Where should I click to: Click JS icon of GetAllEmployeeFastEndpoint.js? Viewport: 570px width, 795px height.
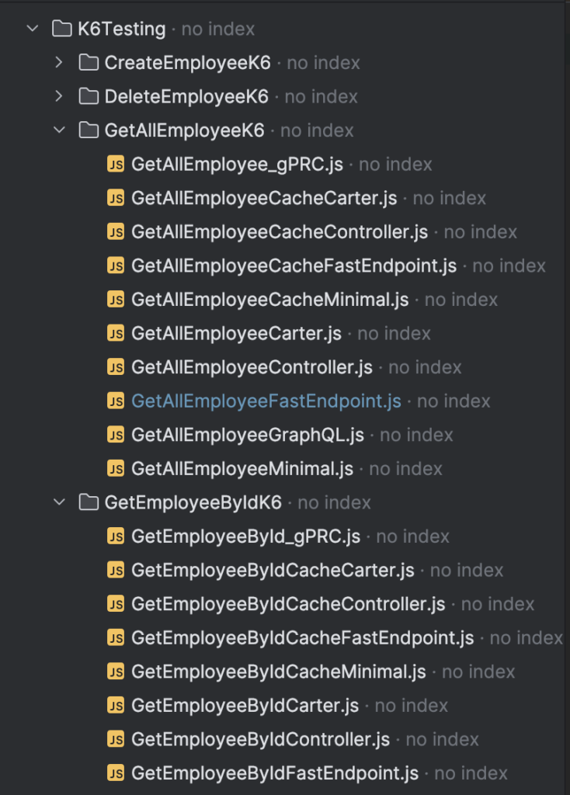(116, 401)
